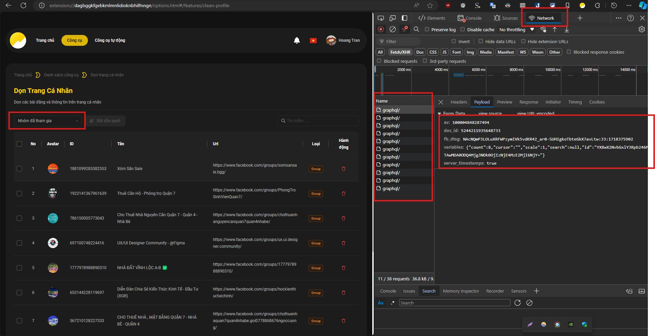Image resolution: width=655 pixels, height=336 pixels.
Task: Open the Công cụ tự động menu
Action: pyautogui.click(x=110, y=40)
